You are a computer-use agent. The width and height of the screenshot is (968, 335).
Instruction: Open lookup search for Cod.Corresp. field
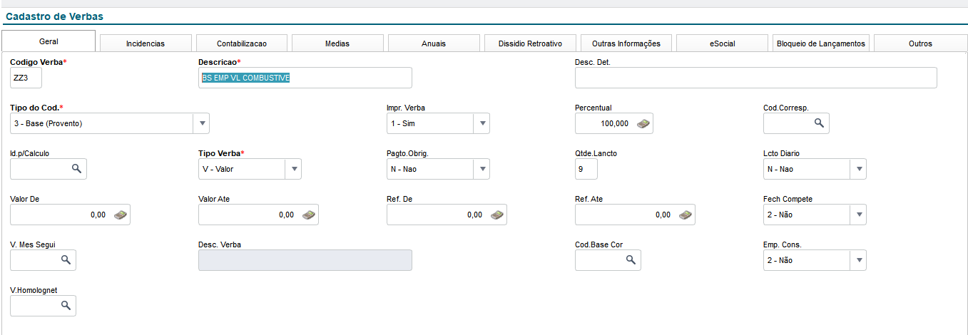tap(819, 123)
